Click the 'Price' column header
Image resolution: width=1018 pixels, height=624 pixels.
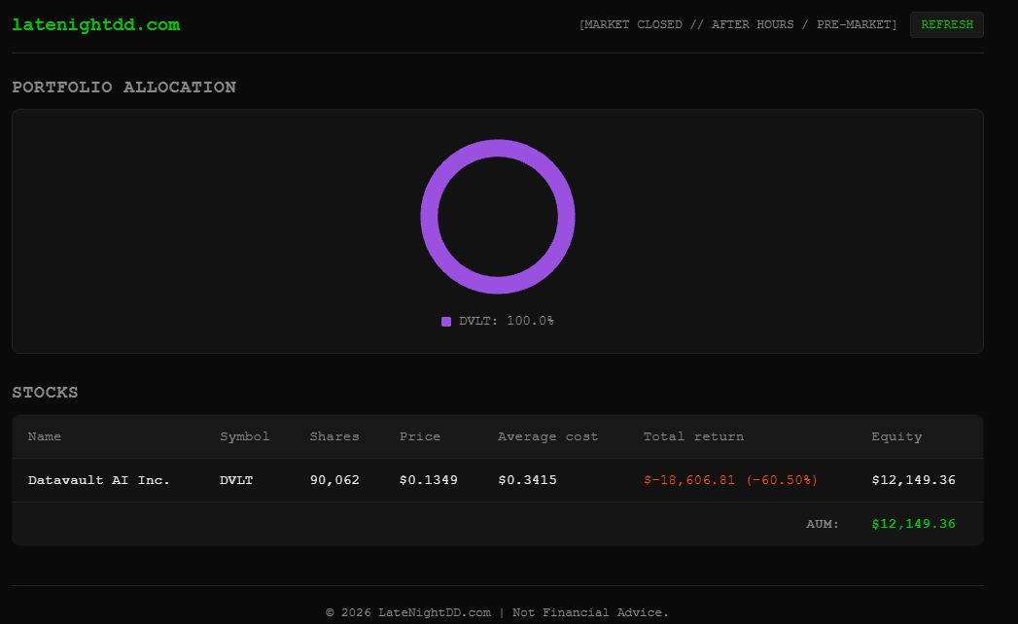[x=420, y=436]
